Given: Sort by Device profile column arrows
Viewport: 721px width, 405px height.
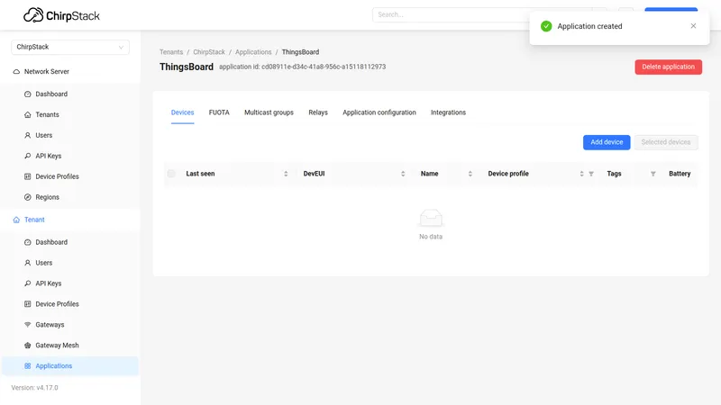Looking at the screenshot, I should pos(581,174).
